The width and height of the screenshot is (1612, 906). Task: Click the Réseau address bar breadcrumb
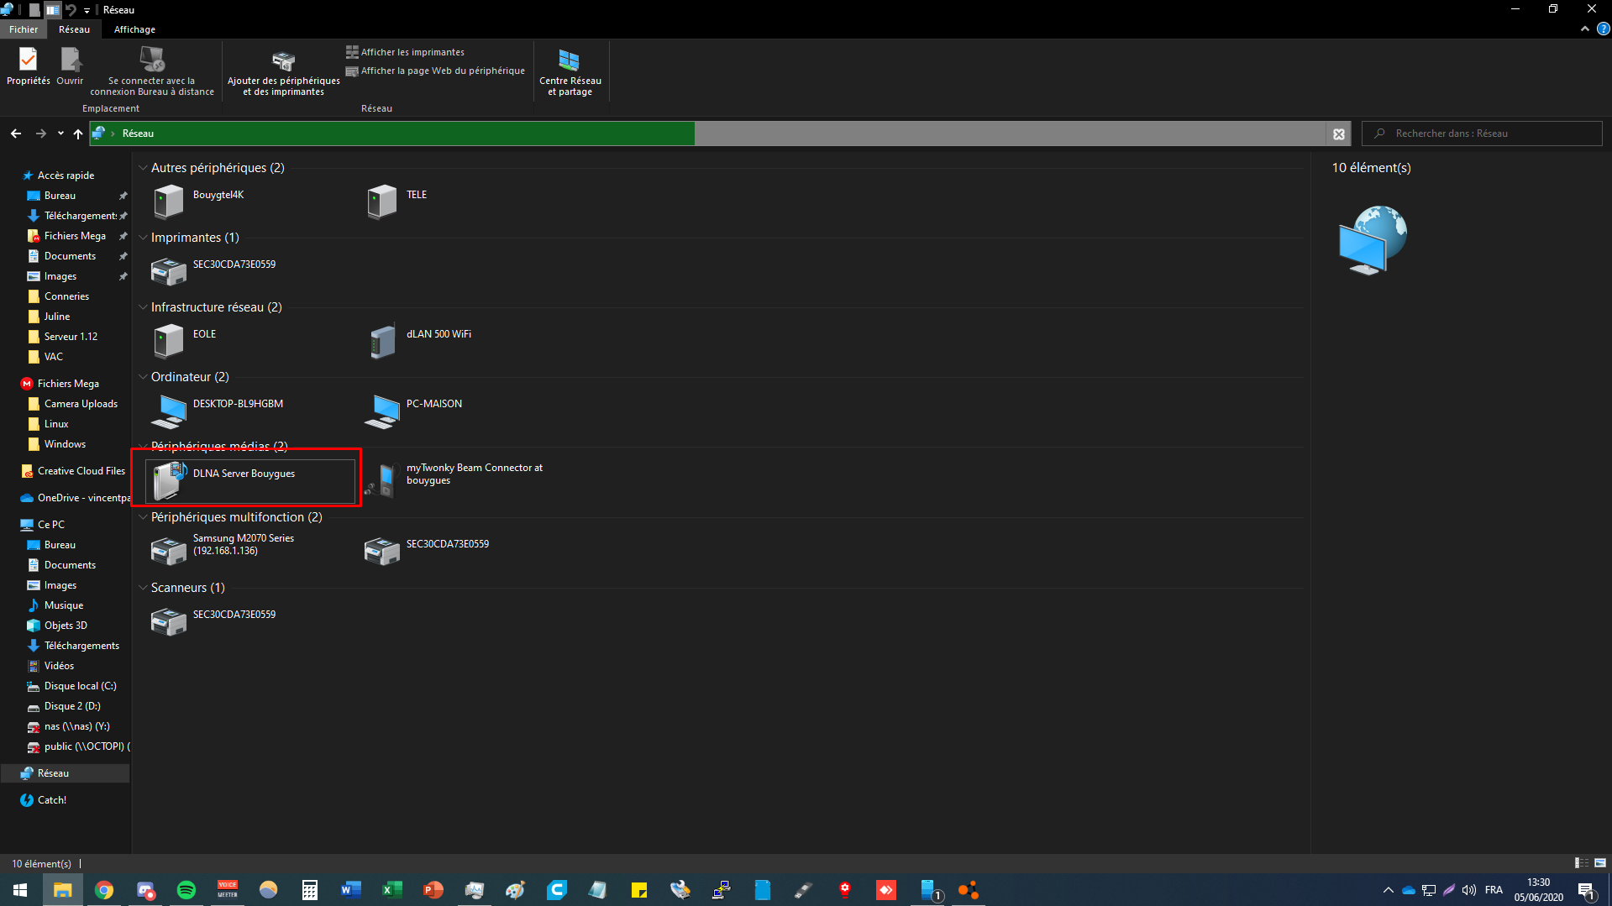tap(138, 134)
